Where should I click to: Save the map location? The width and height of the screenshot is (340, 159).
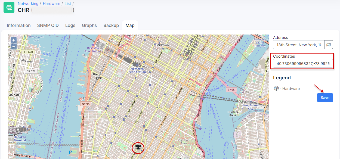pos(325,98)
